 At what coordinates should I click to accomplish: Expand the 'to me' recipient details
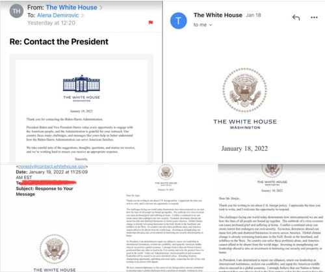[203, 25]
